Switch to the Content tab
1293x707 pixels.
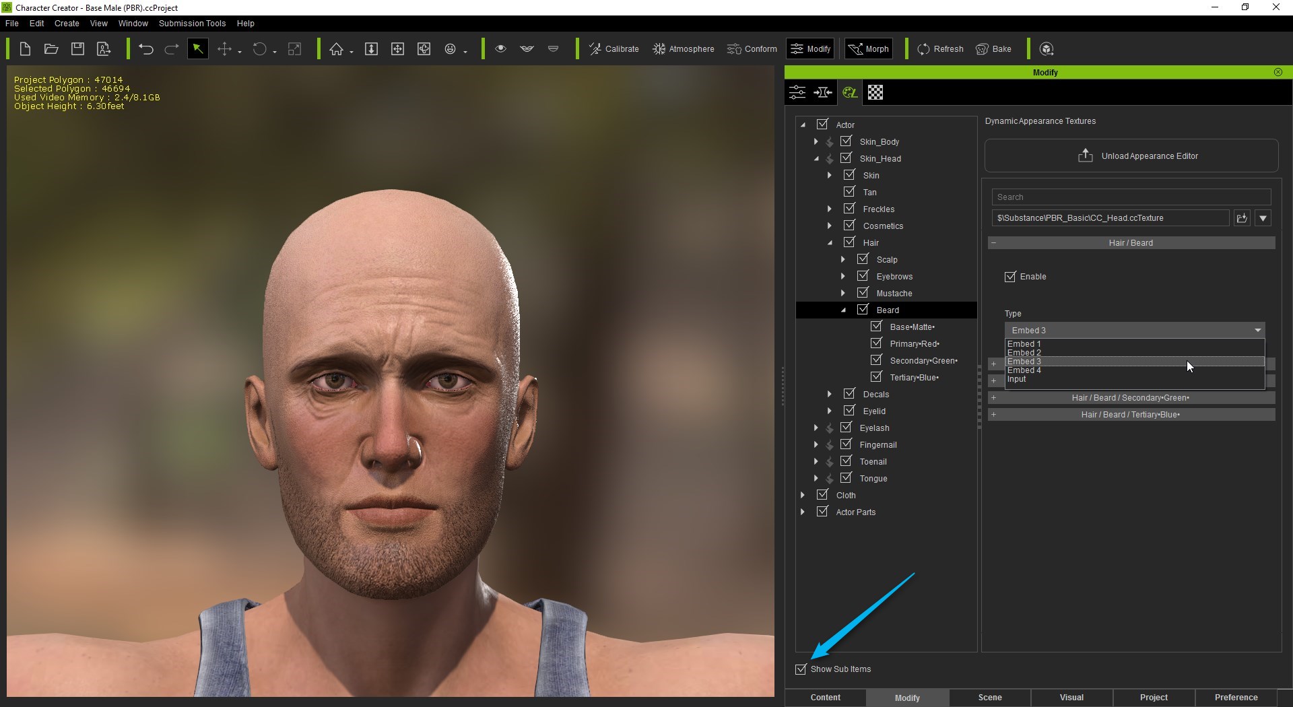tap(826, 698)
